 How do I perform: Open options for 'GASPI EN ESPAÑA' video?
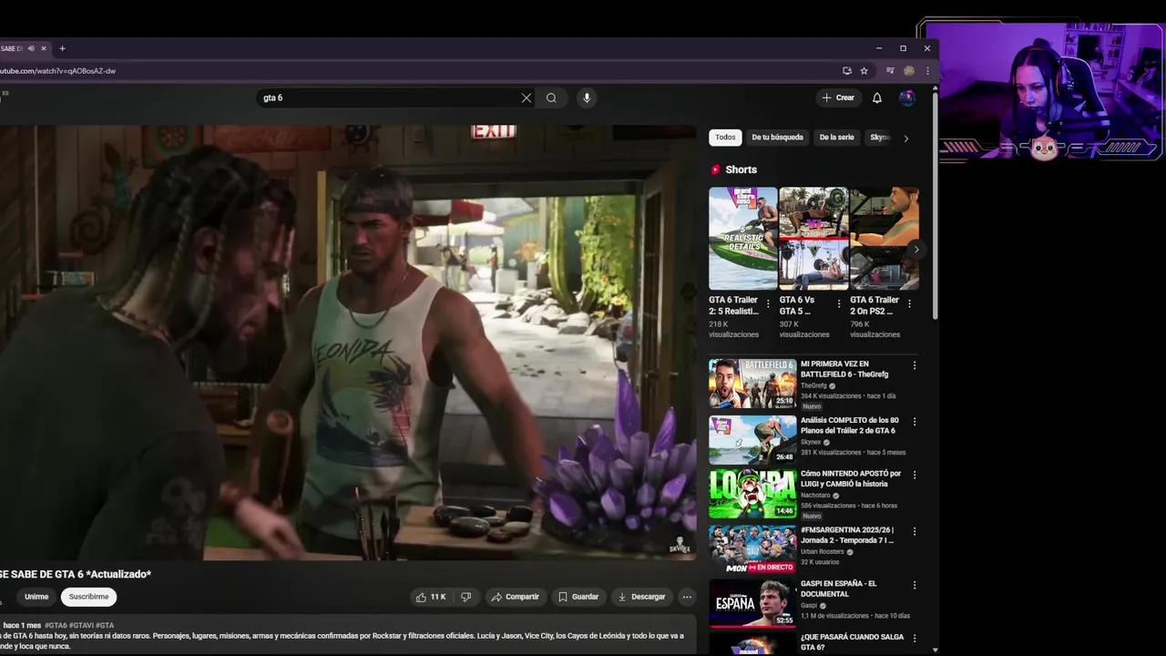(915, 585)
